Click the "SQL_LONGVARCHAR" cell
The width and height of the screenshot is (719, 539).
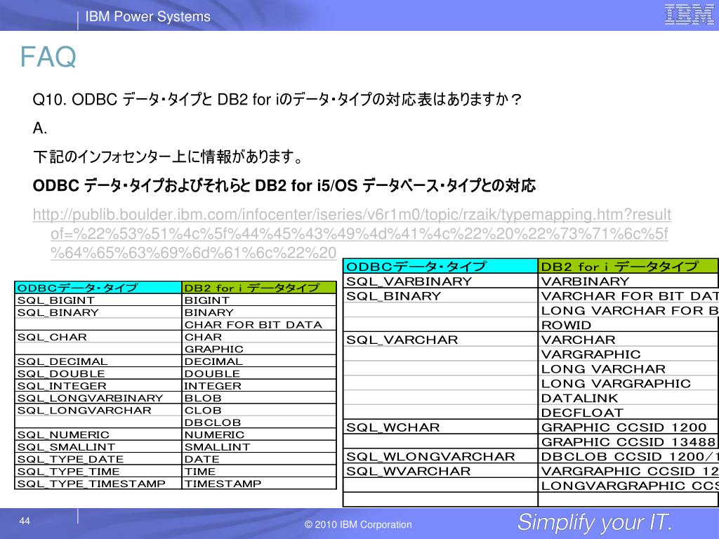(x=98, y=410)
